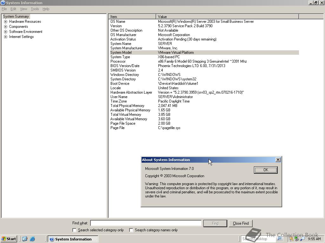Select Components tree label

19,27
